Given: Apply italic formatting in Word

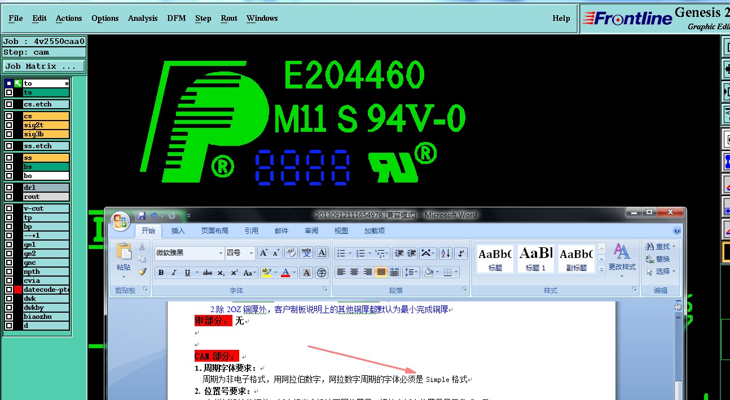Looking at the screenshot, I should 174,273.
